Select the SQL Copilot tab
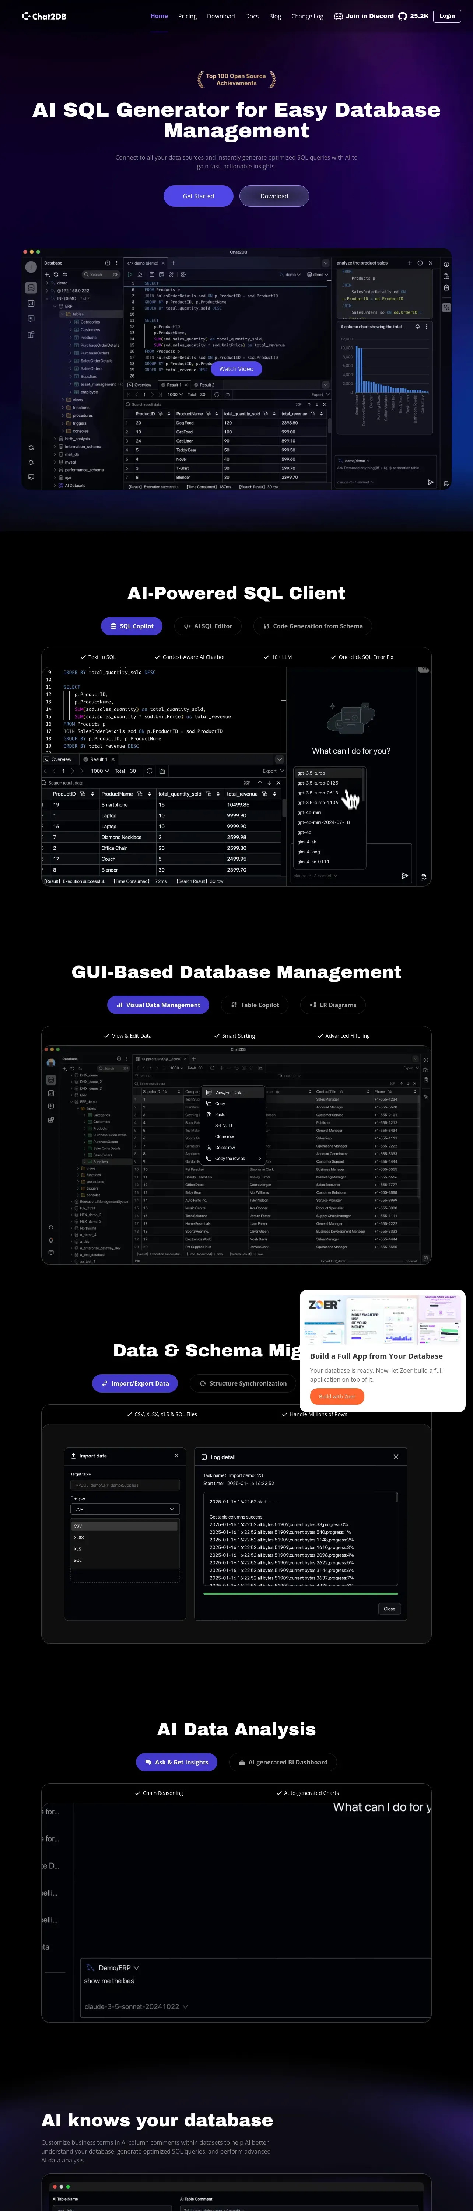Viewport: 473px width, 2211px height. (132, 626)
